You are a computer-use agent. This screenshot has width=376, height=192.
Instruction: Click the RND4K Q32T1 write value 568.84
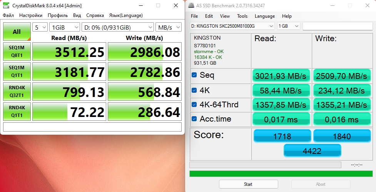(145, 91)
